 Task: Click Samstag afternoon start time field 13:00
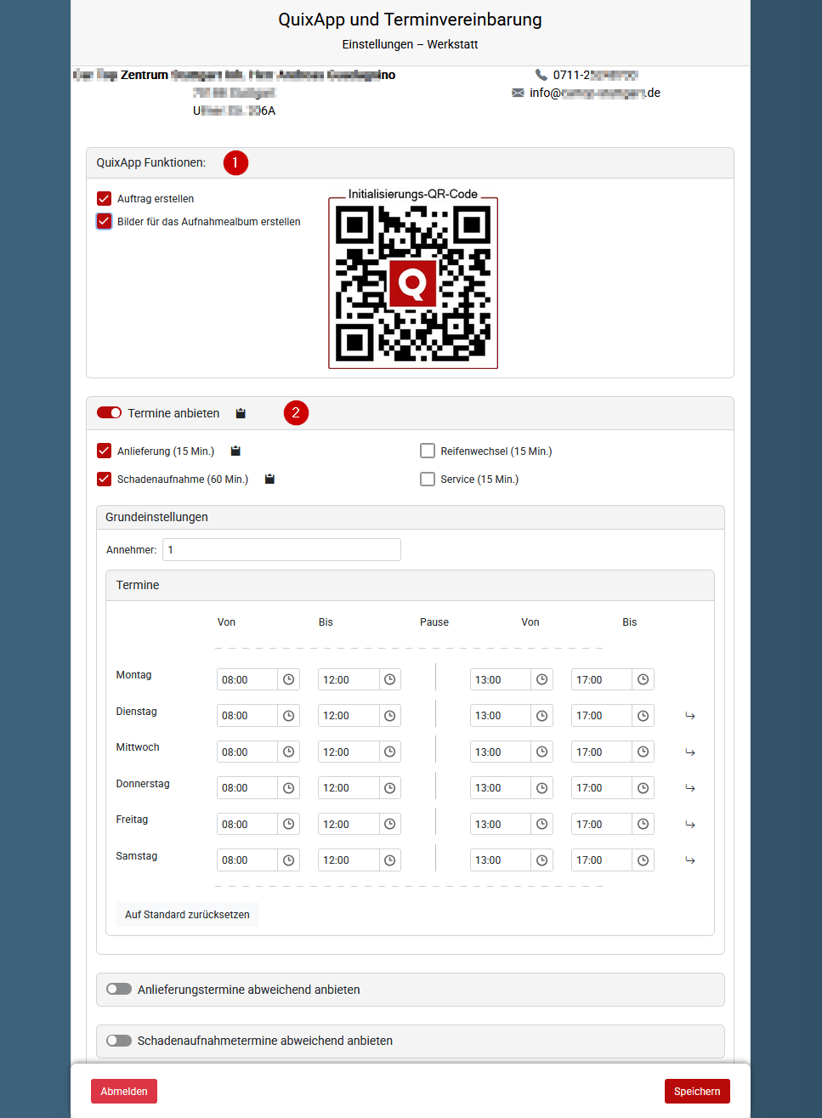pos(501,860)
